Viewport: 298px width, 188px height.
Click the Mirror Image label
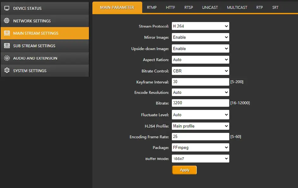(x=156, y=37)
